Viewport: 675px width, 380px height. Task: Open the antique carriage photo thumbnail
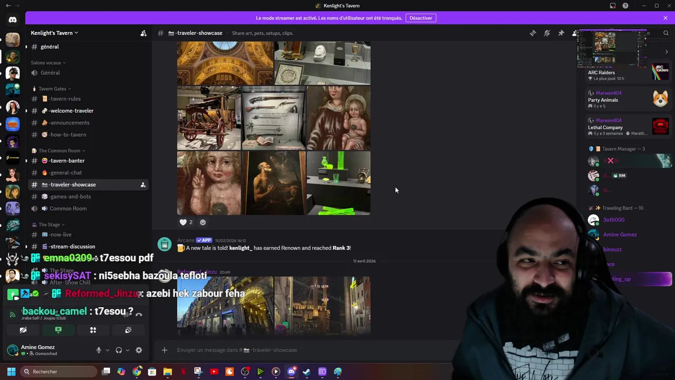tap(209, 118)
